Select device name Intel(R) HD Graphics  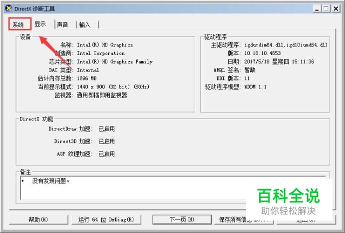(x=105, y=45)
